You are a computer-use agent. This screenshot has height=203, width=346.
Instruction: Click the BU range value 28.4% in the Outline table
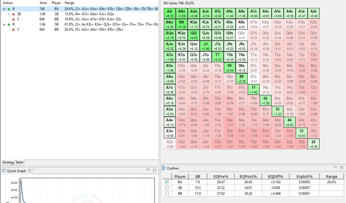(x=332, y=182)
